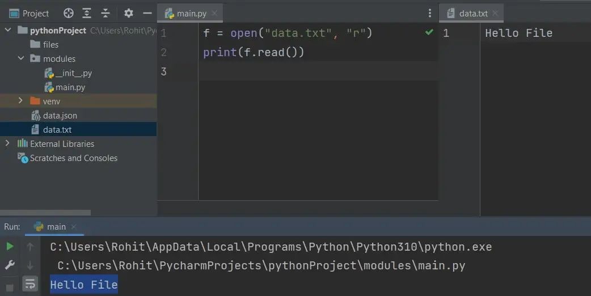Collapse the modules folder
The height and width of the screenshot is (296, 591).
pos(21,58)
